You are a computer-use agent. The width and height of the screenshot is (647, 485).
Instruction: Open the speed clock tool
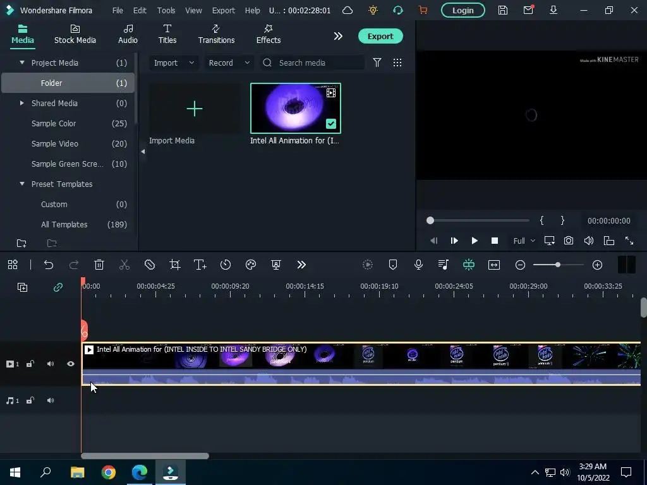point(226,265)
